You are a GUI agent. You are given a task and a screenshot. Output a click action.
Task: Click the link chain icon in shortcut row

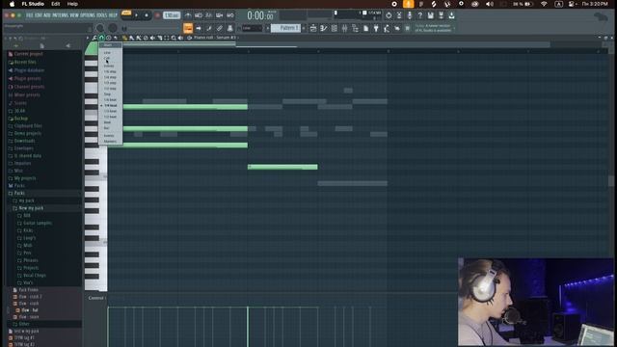(220, 28)
